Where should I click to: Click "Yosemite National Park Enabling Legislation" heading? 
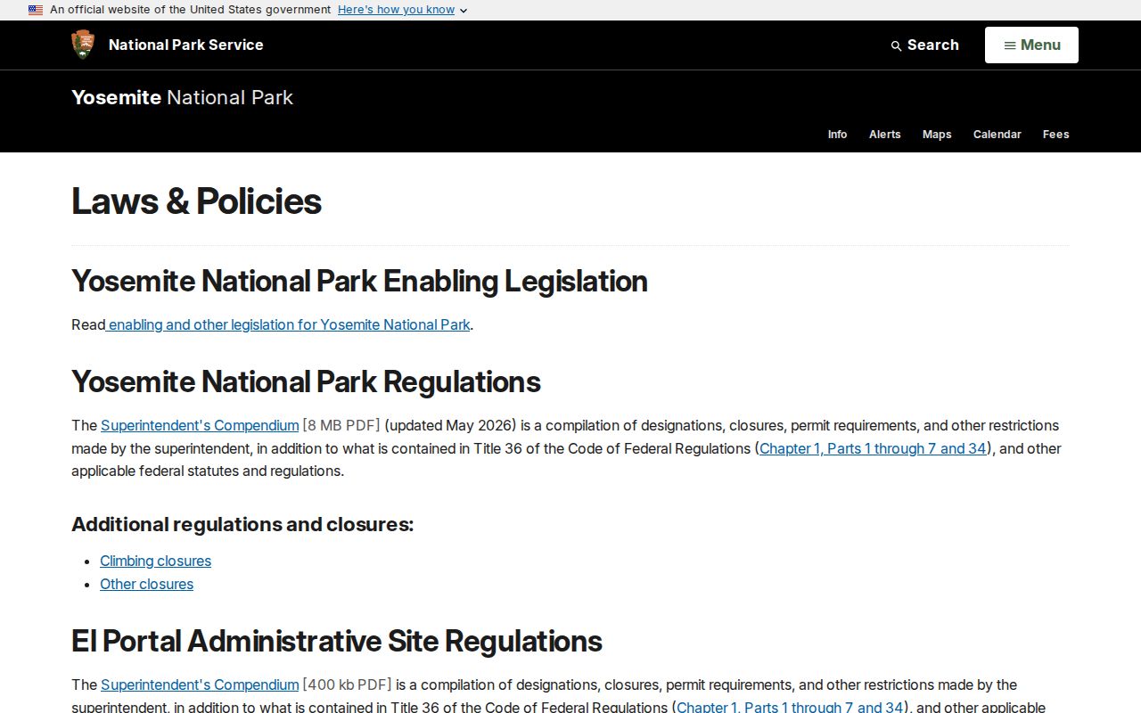point(359,281)
